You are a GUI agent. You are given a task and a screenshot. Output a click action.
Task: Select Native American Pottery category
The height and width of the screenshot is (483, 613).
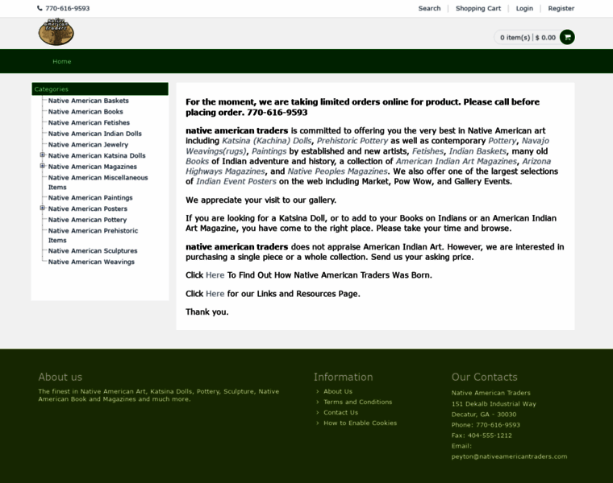point(87,220)
